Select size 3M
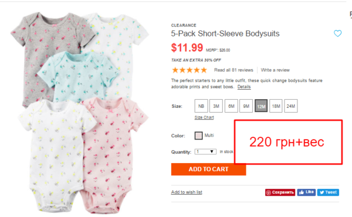352x217 pixels. (x=216, y=106)
